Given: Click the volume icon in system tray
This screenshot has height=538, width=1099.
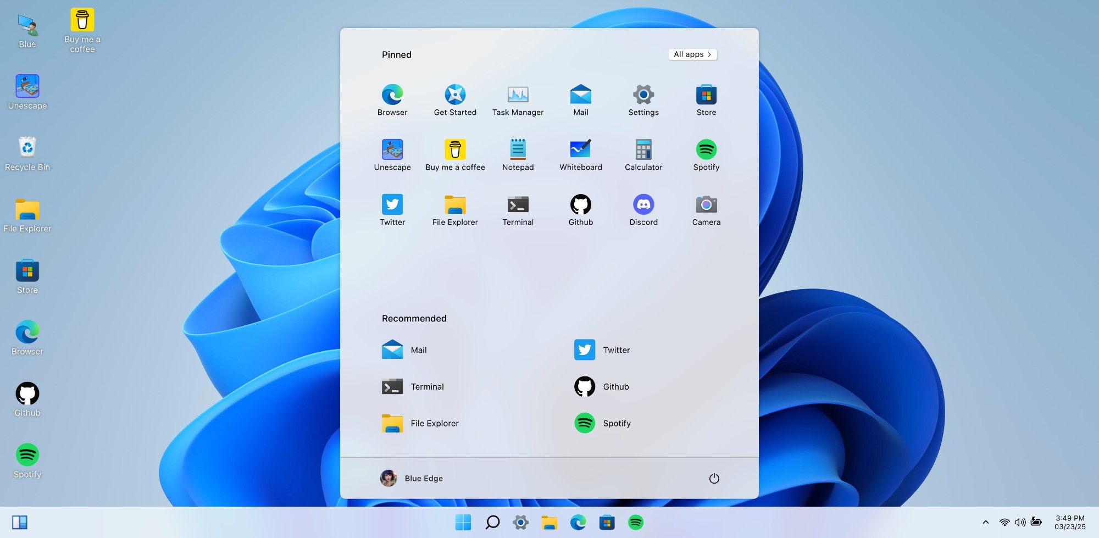Looking at the screenshot, I should pos(1020,522).
